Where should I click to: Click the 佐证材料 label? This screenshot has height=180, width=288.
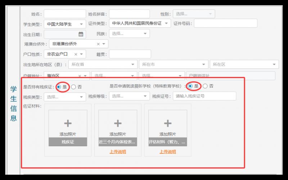(32, 106)
